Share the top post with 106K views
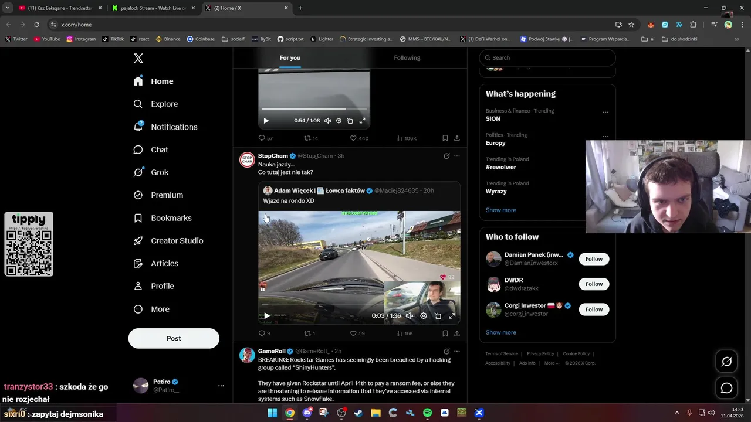The width and height of the screenshot is (751, 422). tap(457, 138)
